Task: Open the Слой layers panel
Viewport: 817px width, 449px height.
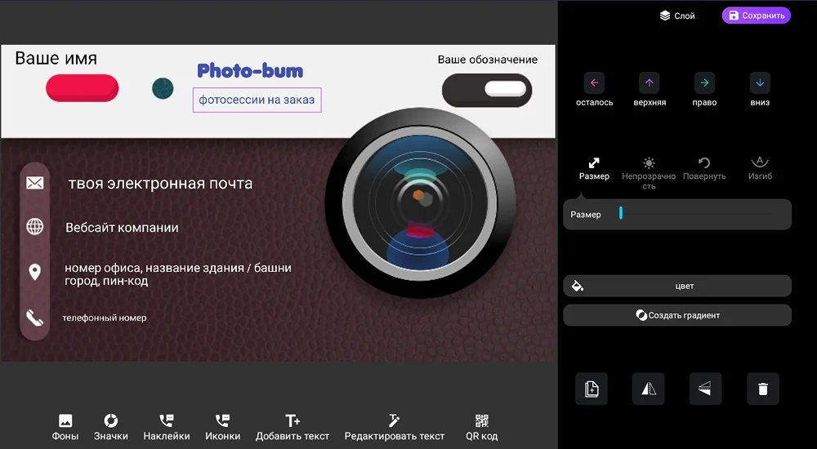Action: pyautogui.click(x=677, y=16)
